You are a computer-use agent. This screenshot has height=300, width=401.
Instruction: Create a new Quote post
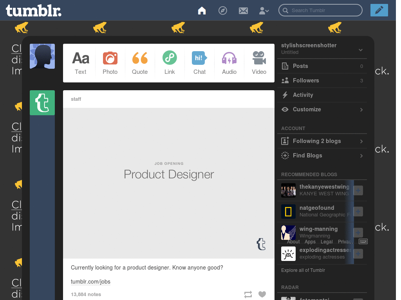tap(140, 63)
